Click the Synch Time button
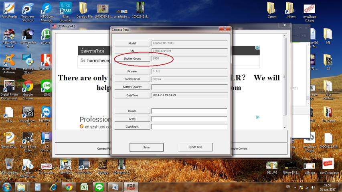Image resolution: width=342 pixels, height=192 pixels. click(195, 147)
